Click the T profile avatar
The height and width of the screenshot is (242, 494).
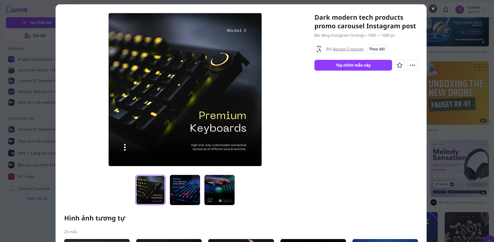coord(460,10)
